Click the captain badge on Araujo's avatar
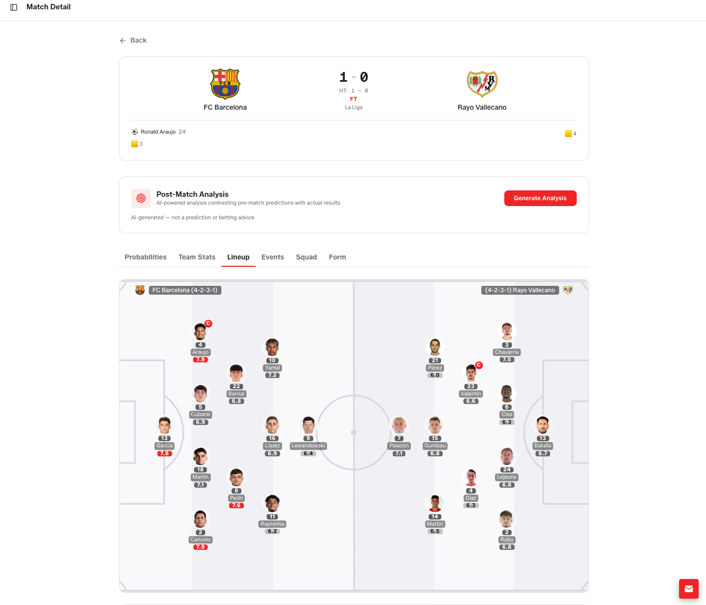Viewport: 706px width, 605px height. click(x=209, y=324)
